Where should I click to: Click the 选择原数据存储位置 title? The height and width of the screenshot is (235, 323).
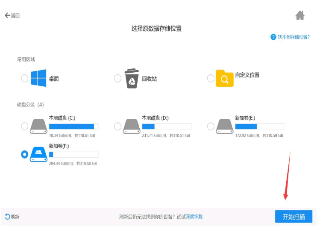coord(156,29)
